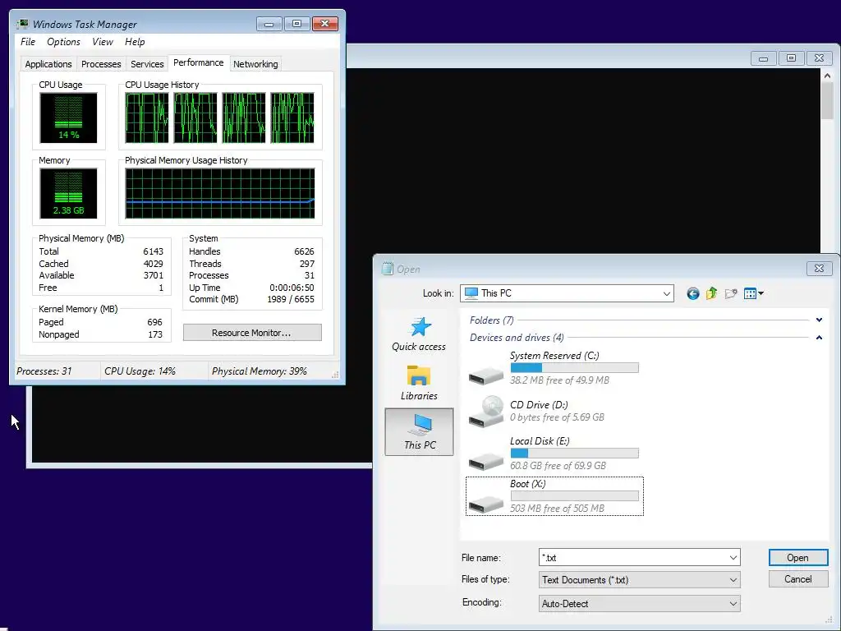Click Boot (X:) usage bar

click(574, 495)
